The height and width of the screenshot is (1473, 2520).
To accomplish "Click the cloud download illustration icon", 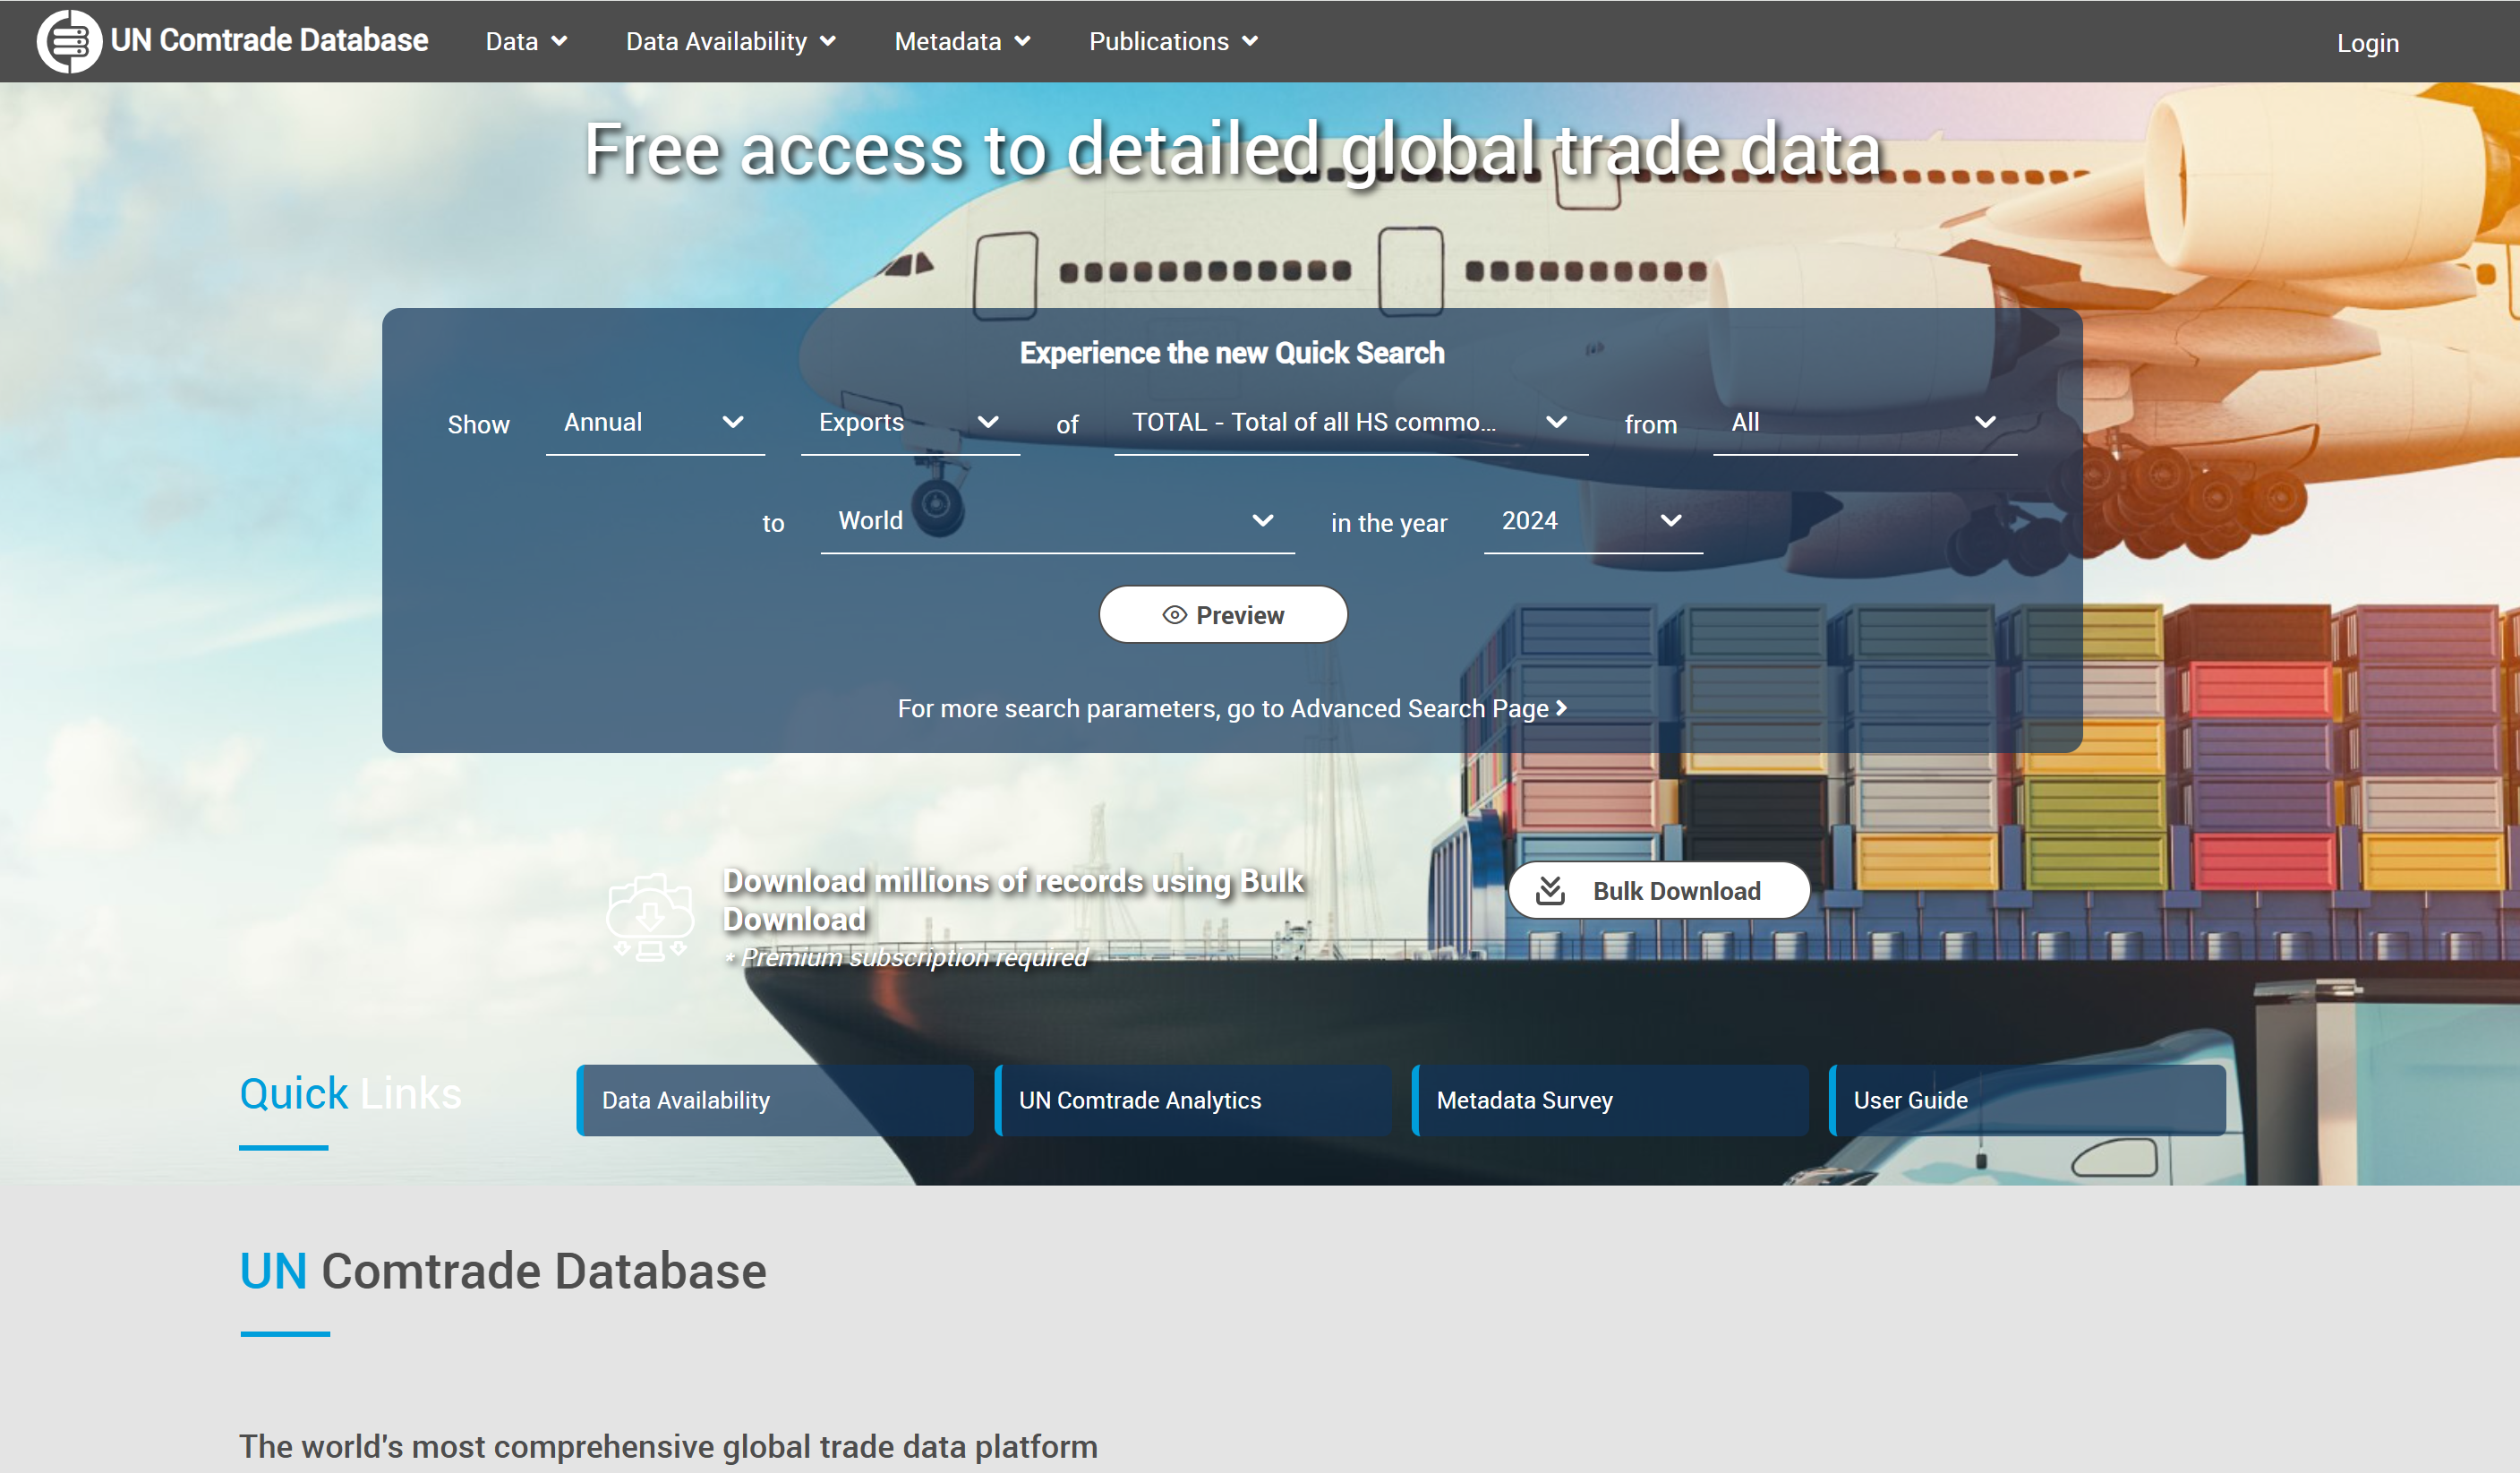I will click(x=650, y=917).
